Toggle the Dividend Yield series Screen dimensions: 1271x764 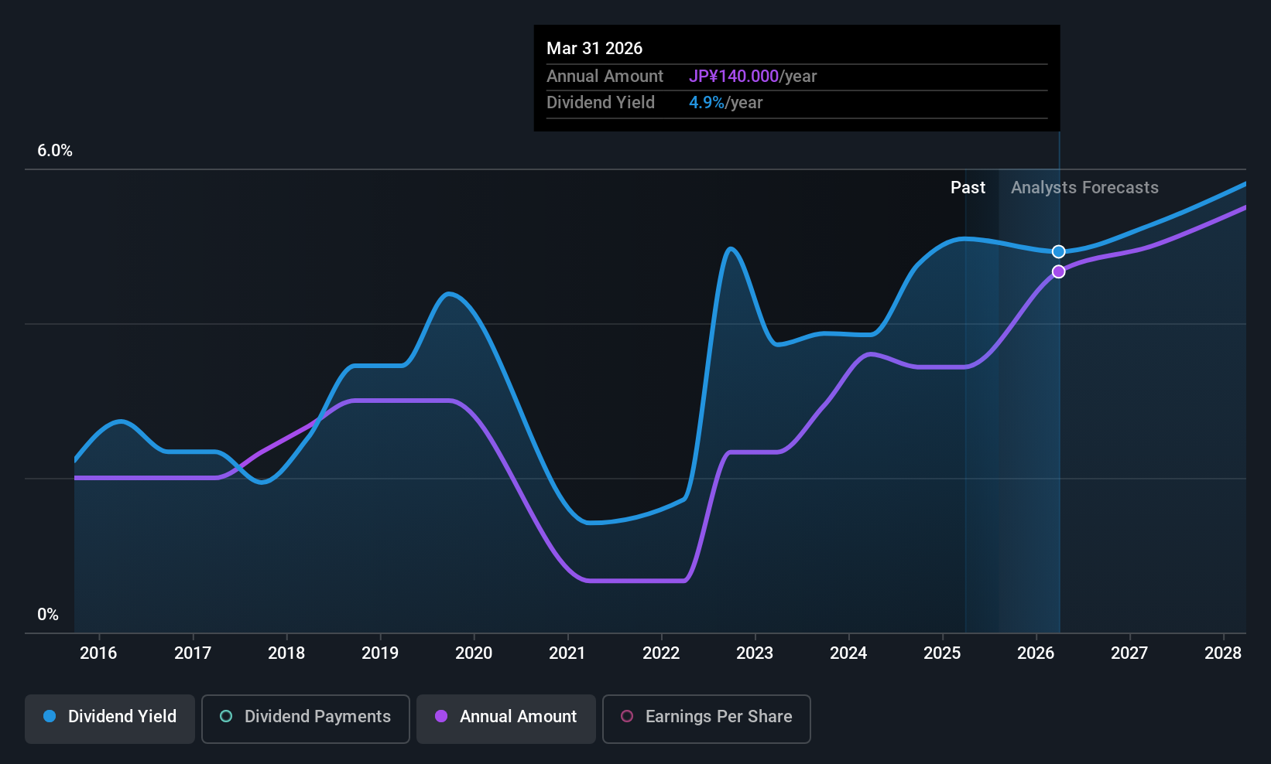pos(110,719)
